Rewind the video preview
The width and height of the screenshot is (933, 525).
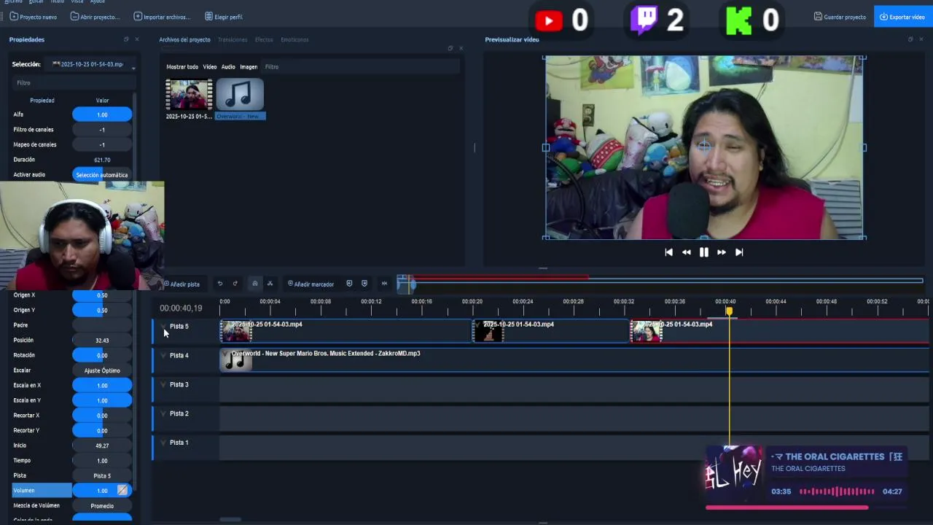point(686,252)
